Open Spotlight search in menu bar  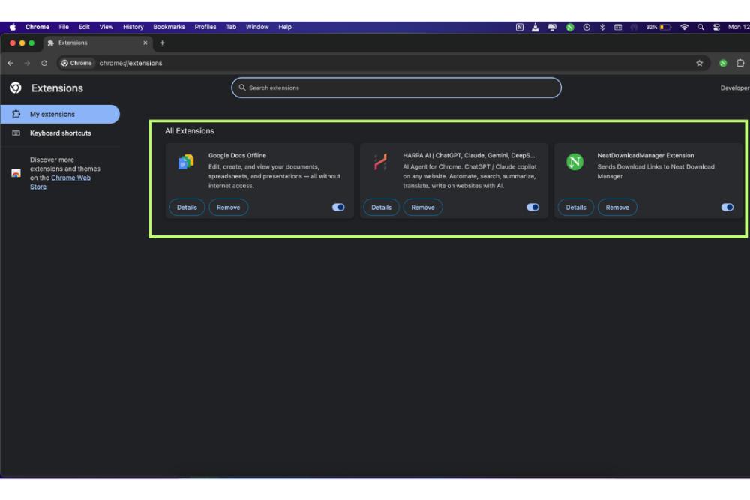[700, 27]
